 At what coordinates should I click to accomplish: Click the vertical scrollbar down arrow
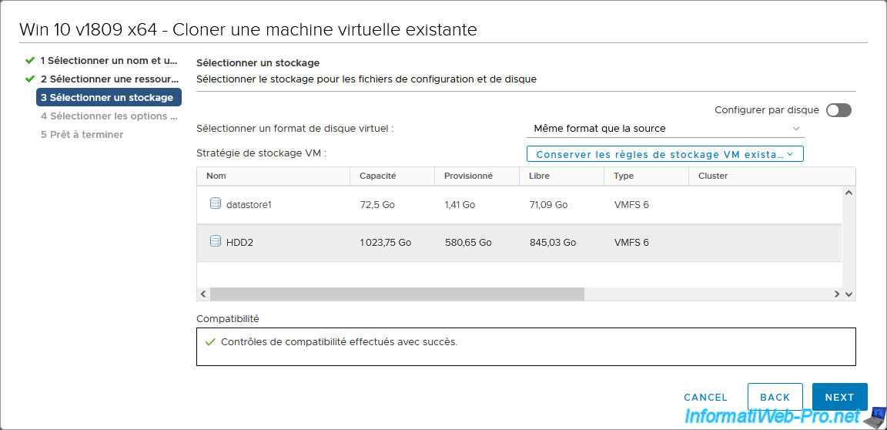point(848,294)
